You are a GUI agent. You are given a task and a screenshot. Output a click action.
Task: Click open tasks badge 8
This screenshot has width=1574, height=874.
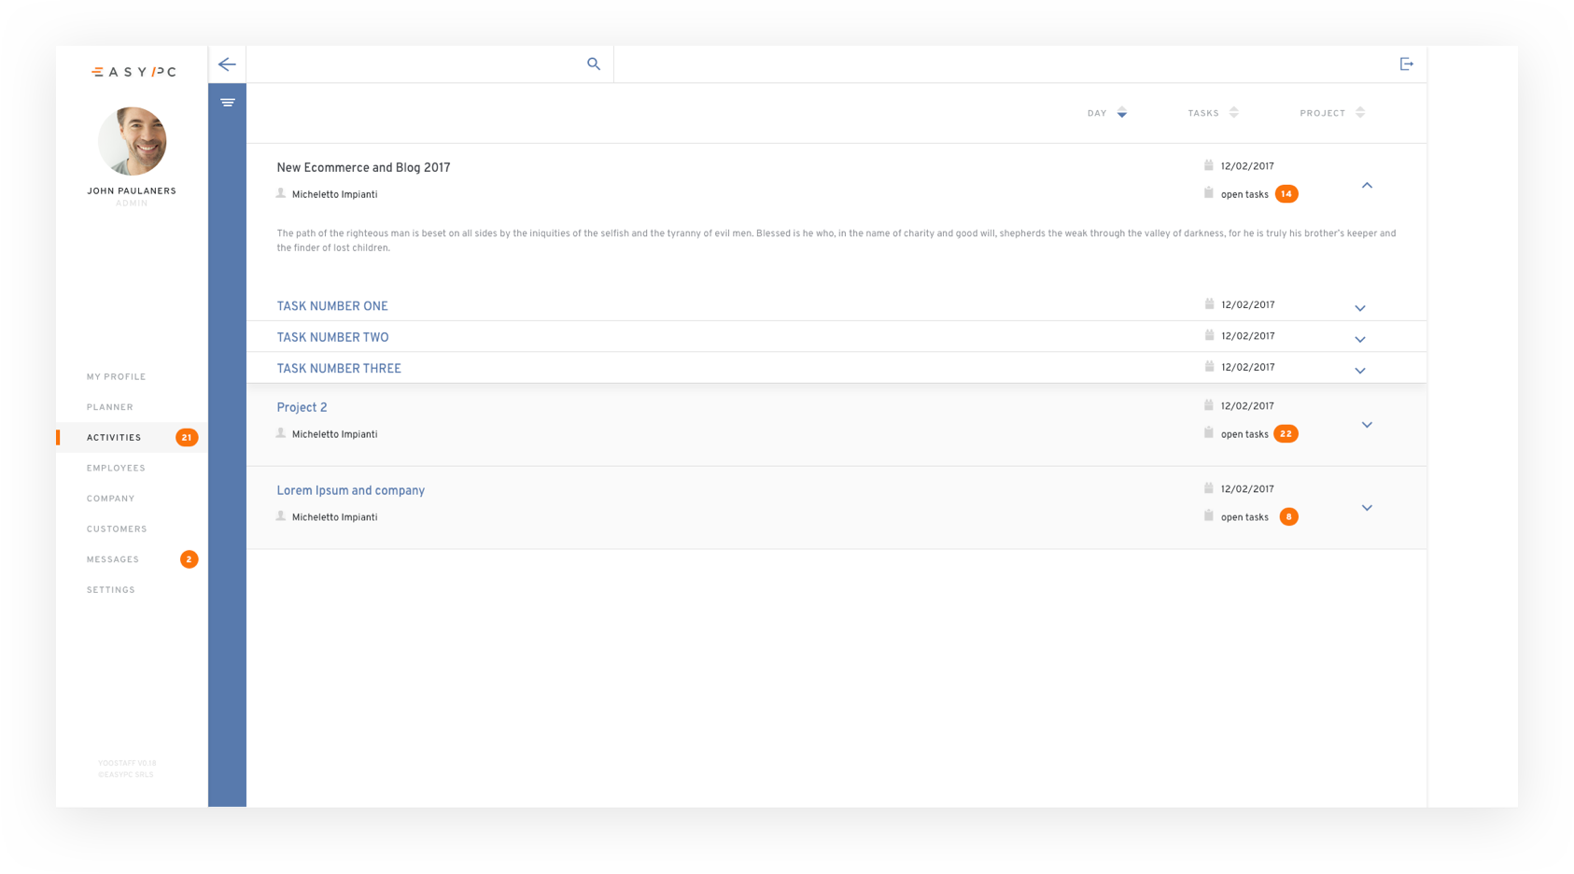pos(1288,517)
